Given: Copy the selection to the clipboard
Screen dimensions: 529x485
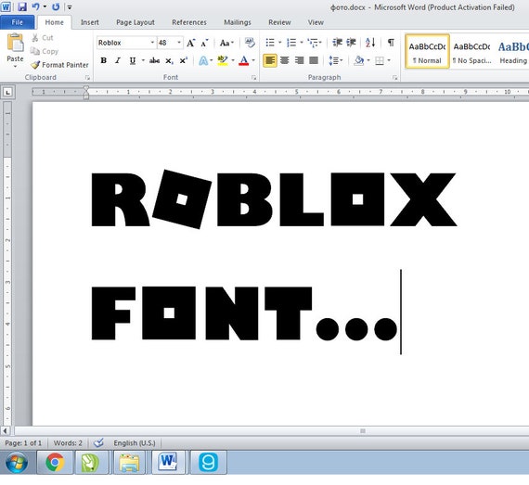Looking at the screenshot, I should (x=45, y=51).
